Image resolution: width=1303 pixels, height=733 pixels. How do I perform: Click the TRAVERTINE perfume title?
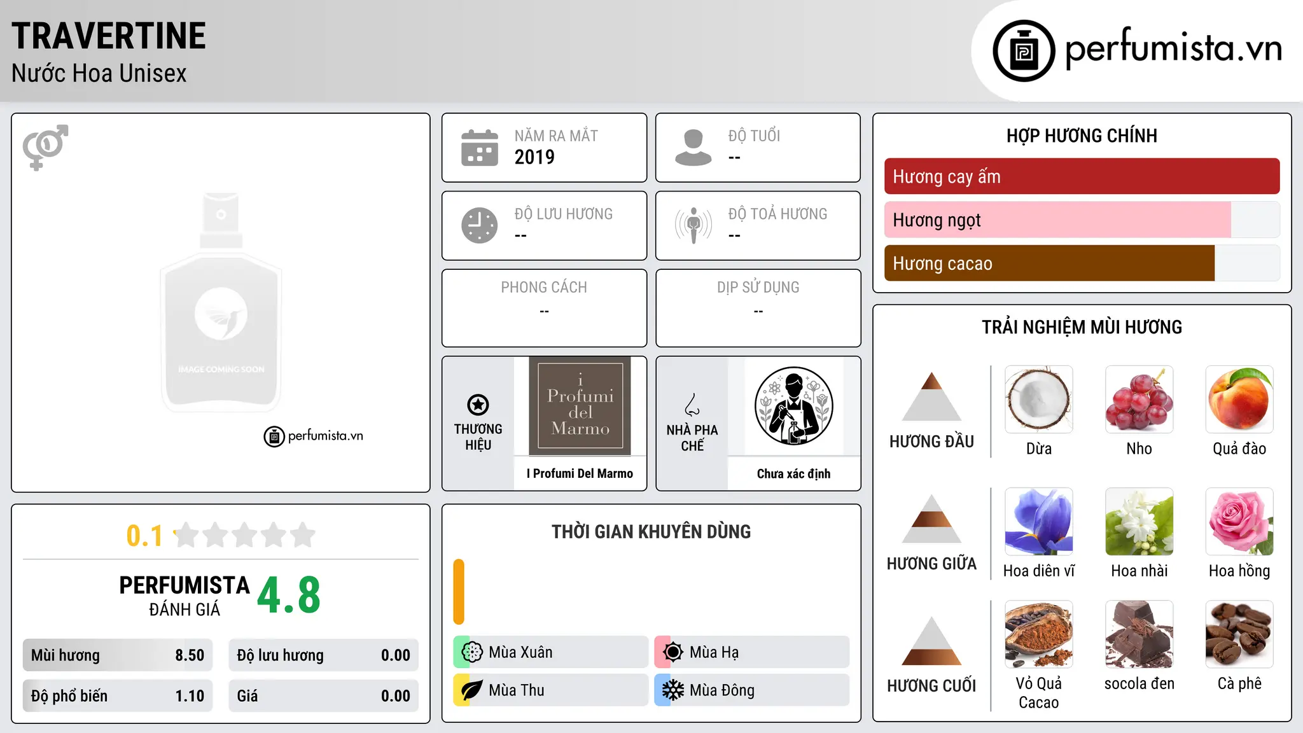coord(109,36)
